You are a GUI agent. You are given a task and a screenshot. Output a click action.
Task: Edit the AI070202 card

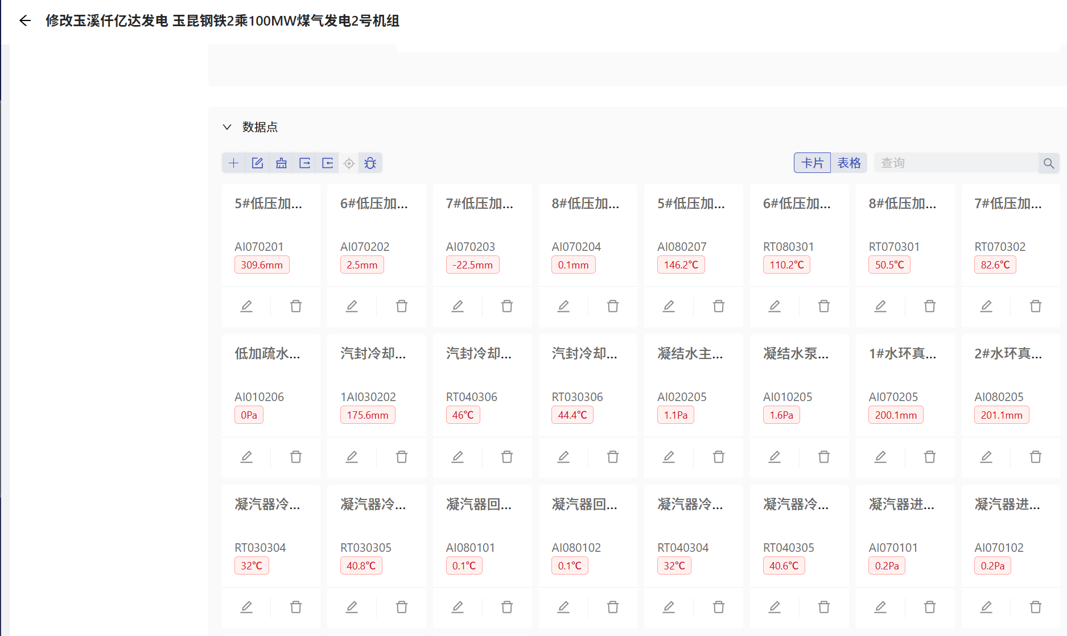click(x=352, y=306)
